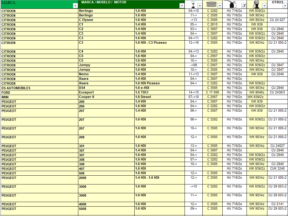
Task: Click the ->09 year cell
Action: click(194, 65)
